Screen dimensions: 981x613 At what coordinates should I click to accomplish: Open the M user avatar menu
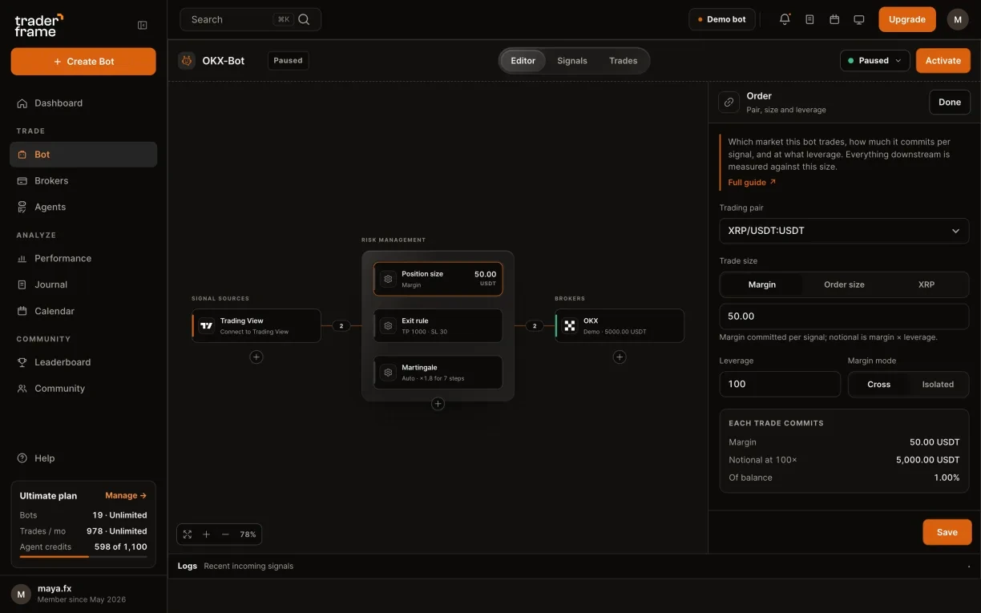coord(958,19)
